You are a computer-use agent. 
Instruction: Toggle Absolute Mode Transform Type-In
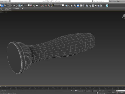point(76,91)
